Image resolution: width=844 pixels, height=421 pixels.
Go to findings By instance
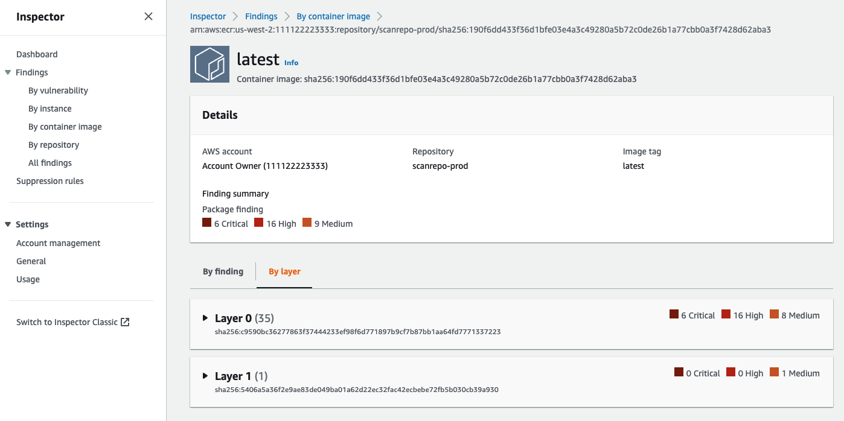pos(50,109)
